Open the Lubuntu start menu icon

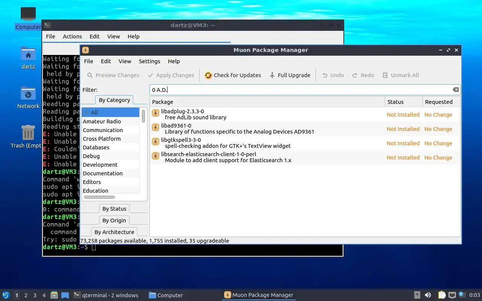click(x=6, y=295)
